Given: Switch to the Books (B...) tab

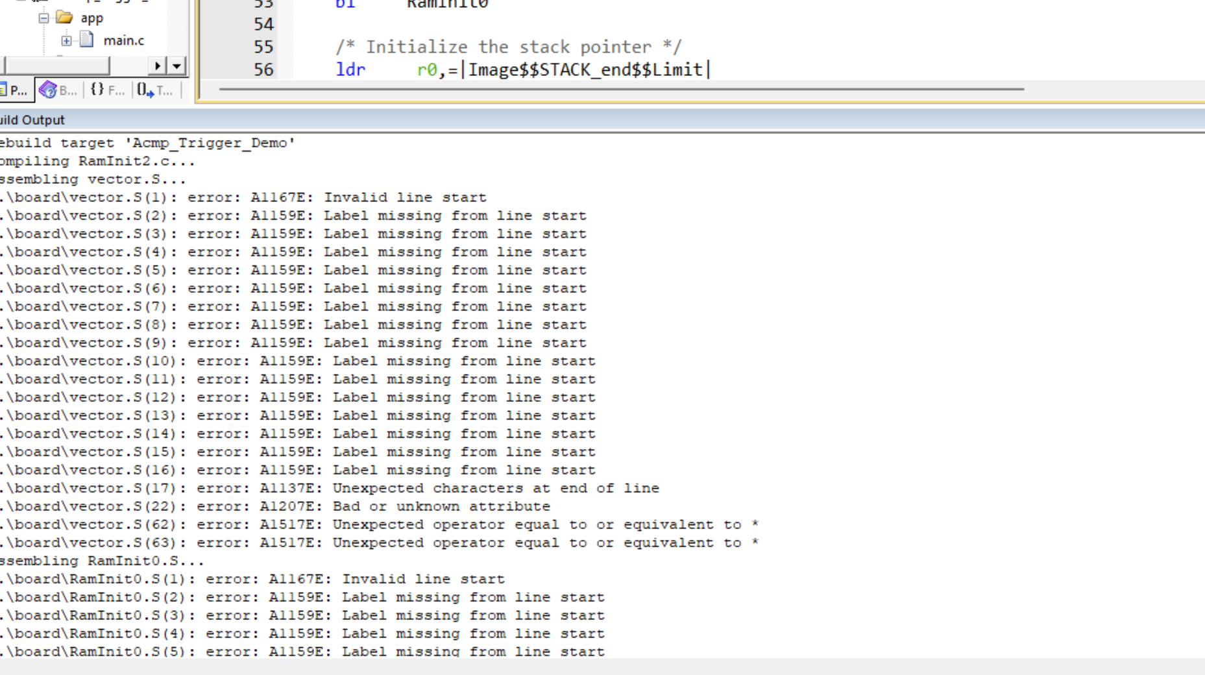Looking at the screenshot, I should coord(58,90).
